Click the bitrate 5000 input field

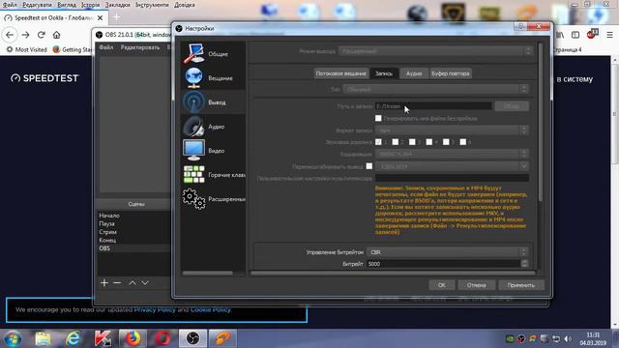click(x=443, y=264)
